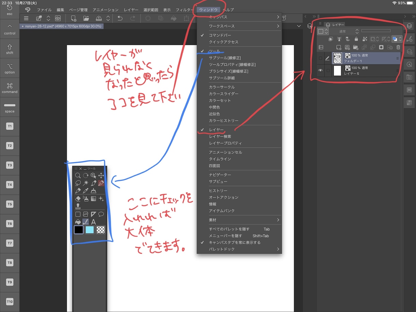This screenshot has height=312, width=416.
Task: Click すべてのパレットを隠す entry
Action: [x=229, y=229]
